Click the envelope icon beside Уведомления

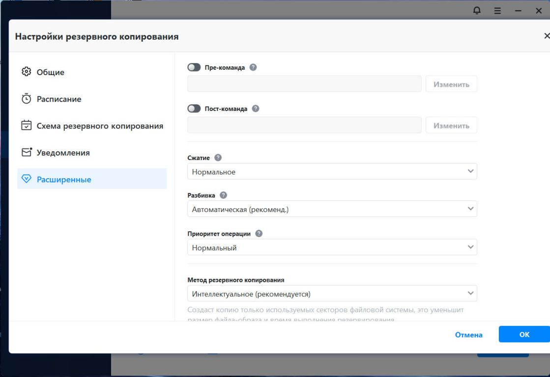[27, 153]
